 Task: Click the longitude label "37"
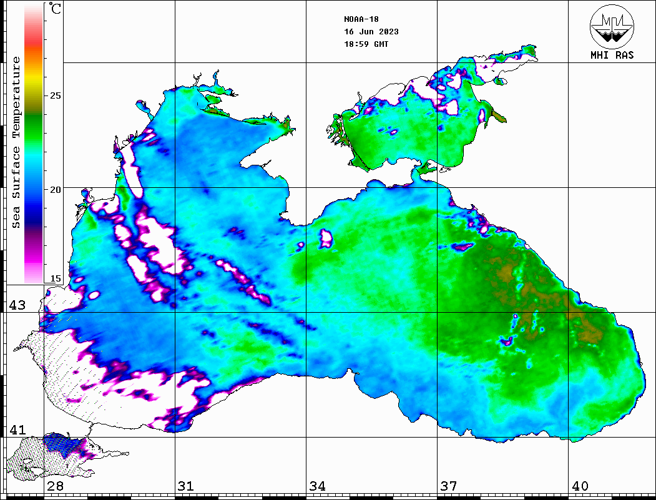[x=449, y=486]
